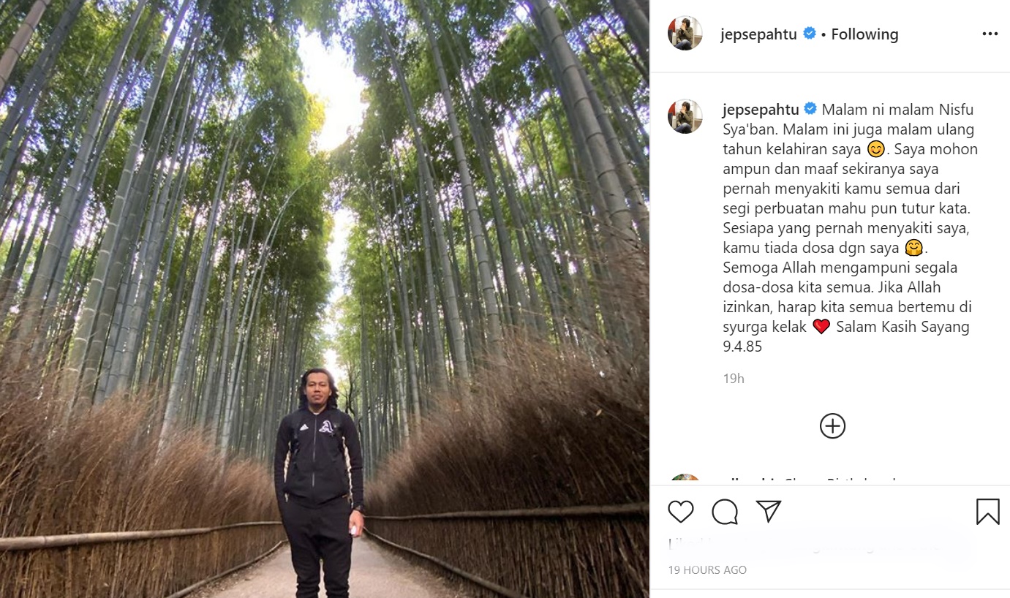Screen dimensions: 1010x598
Task: Click verified badge next to header username
Action: [x=809, y=34]
